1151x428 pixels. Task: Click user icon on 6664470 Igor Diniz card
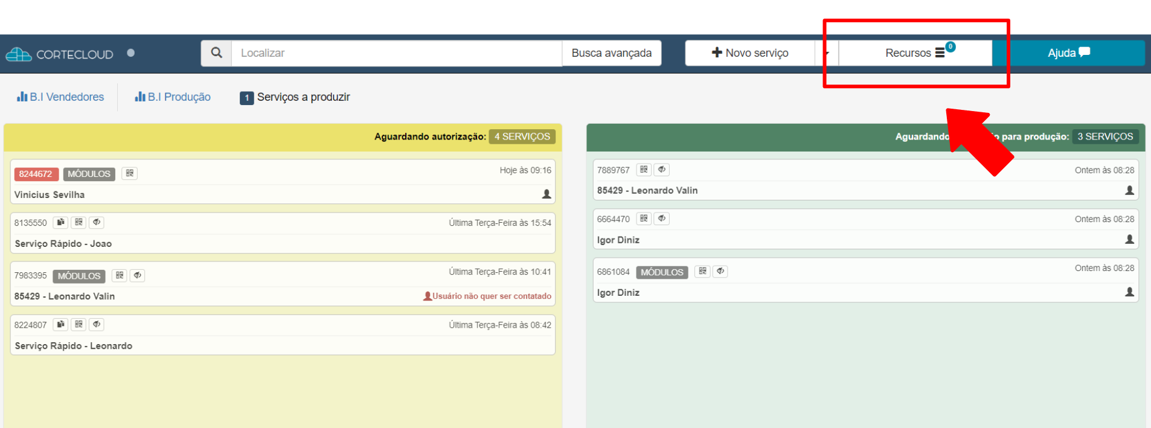(x=1130, y=240)
